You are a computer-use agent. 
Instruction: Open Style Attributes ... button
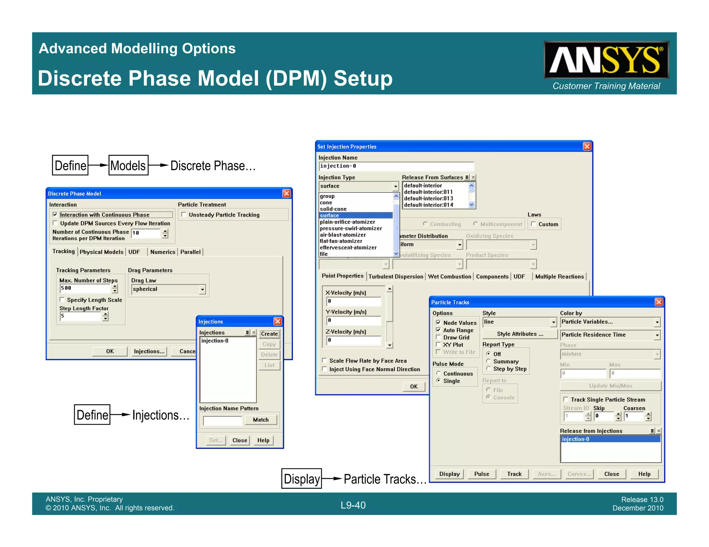(x=520, y=334)
